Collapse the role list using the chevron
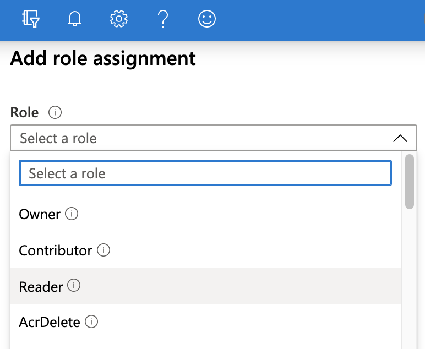Screen dimensions: 425x349 coord(400,138)
